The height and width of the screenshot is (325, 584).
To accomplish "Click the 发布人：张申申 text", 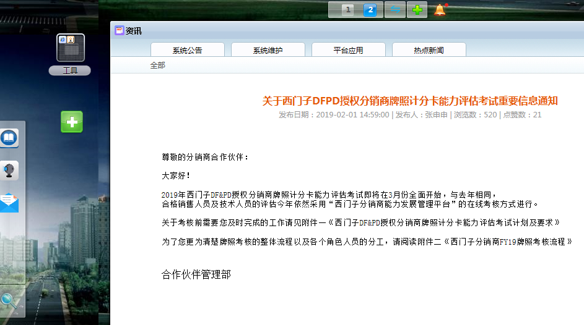I will (421, 115).
